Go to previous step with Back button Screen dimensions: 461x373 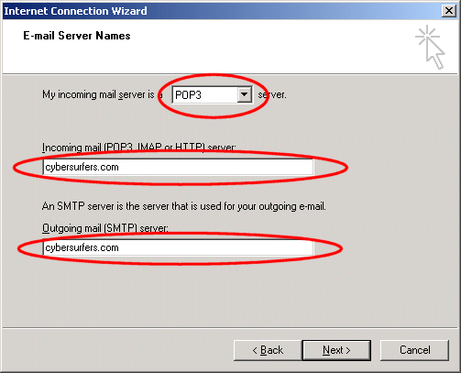[268, 350]
